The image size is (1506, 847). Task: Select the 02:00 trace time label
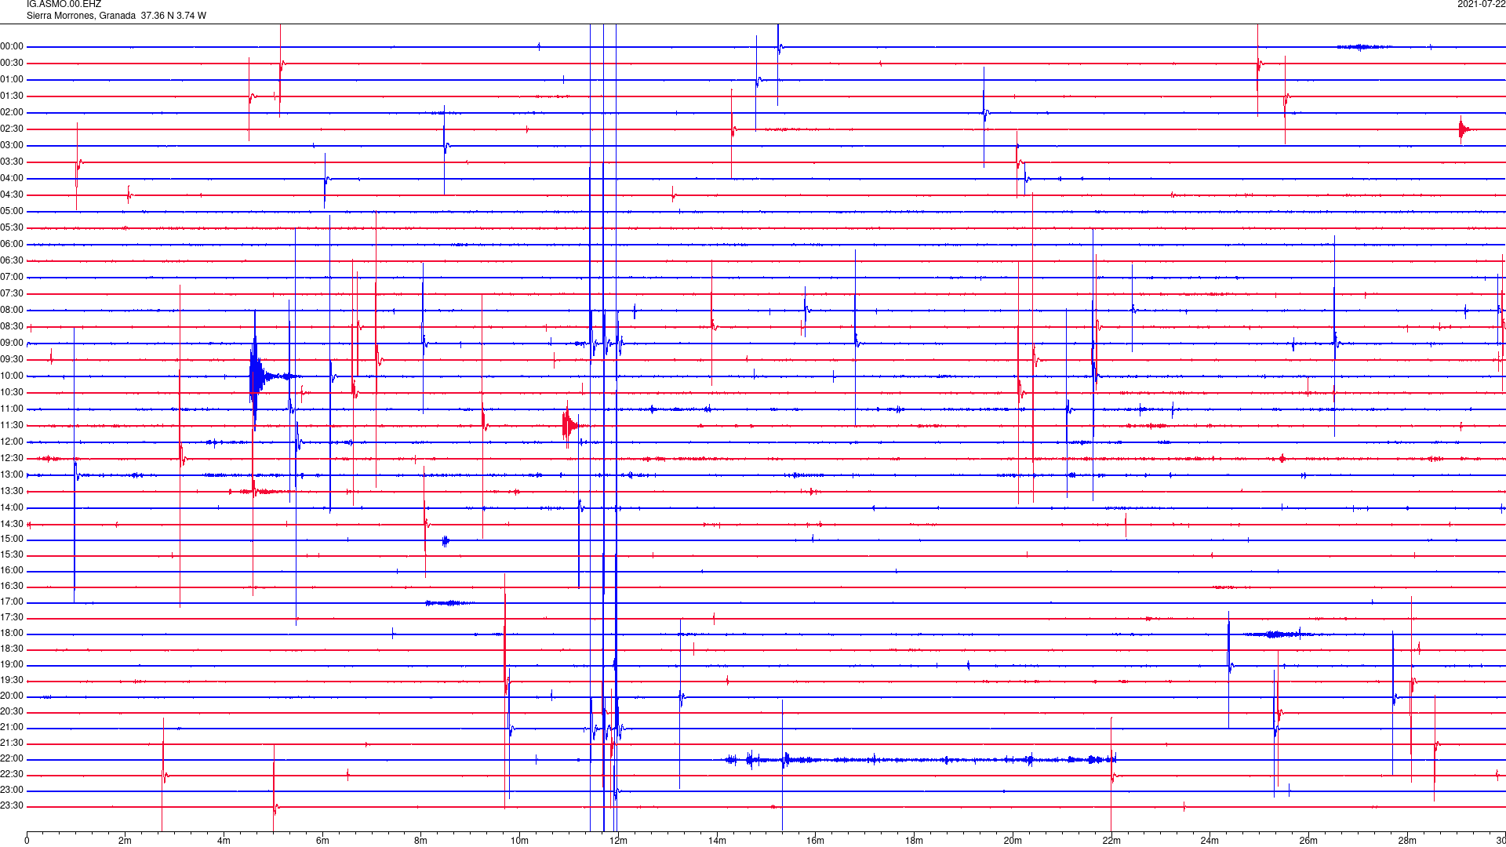pyautogui.click(x=12, y=113)
